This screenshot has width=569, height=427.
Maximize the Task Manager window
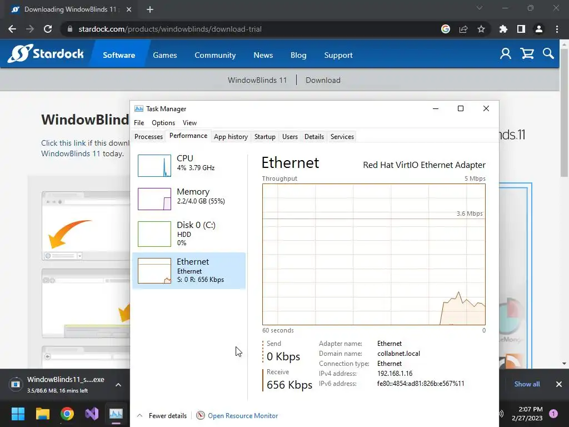(x=461, y=108)
